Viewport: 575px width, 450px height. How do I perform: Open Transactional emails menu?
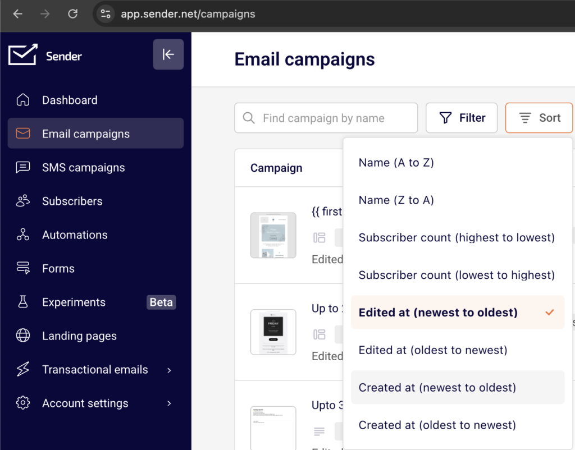(x=95, y=369)
